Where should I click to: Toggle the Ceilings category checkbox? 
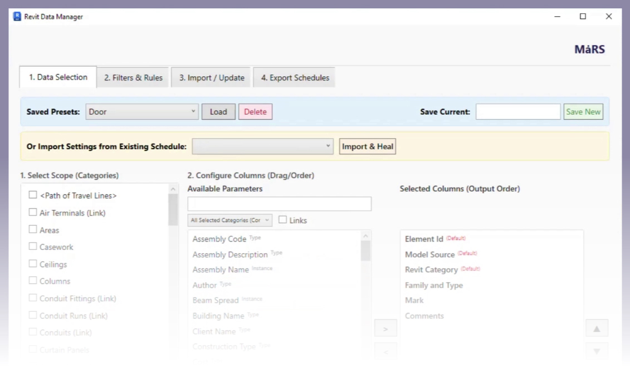(33, 264)
